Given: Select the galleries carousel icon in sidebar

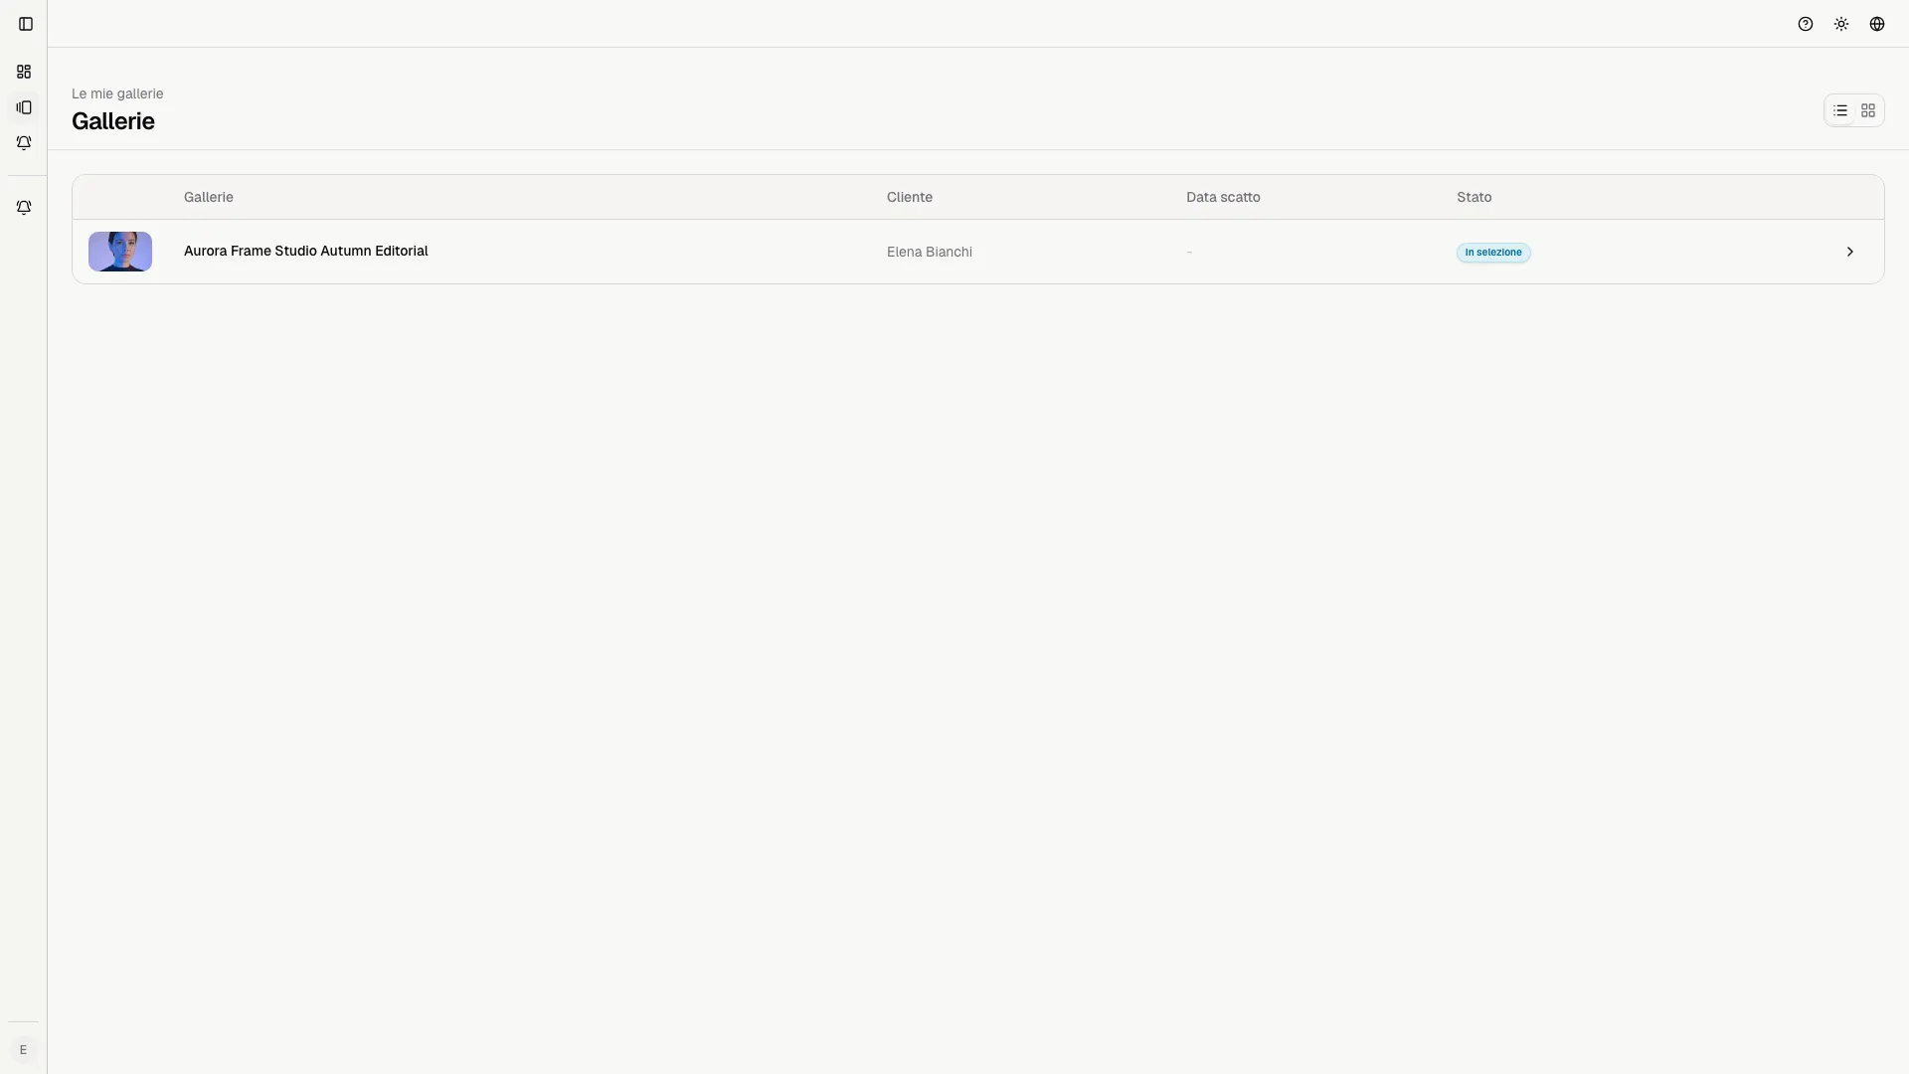Looking at the screenshot, I should [x=24, y=107].
